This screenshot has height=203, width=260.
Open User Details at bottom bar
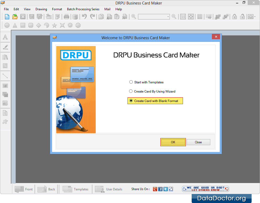(109, 189)
